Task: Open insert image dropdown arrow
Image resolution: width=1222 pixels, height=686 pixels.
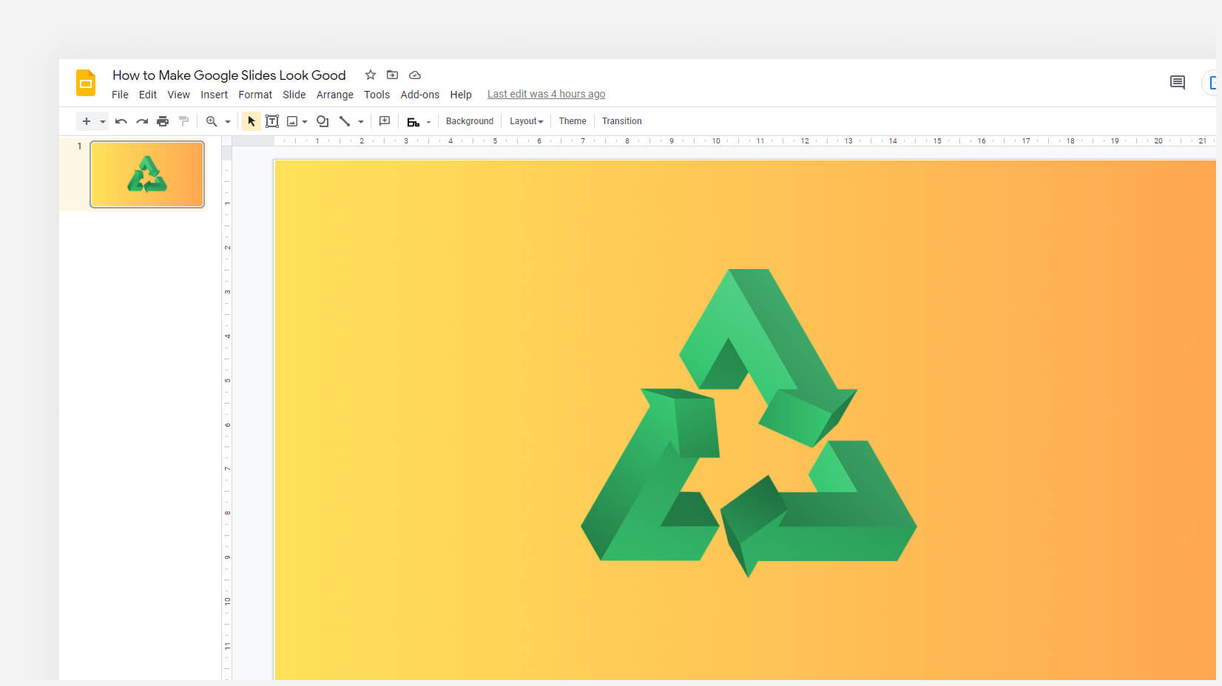Action: tap(305, 121)
